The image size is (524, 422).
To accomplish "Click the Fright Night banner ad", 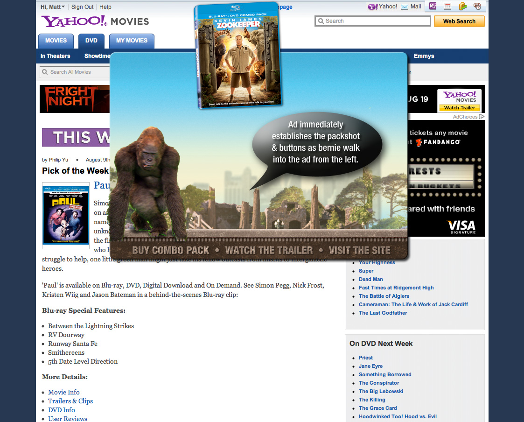I will pyautogui.click(x=75, y=99).
